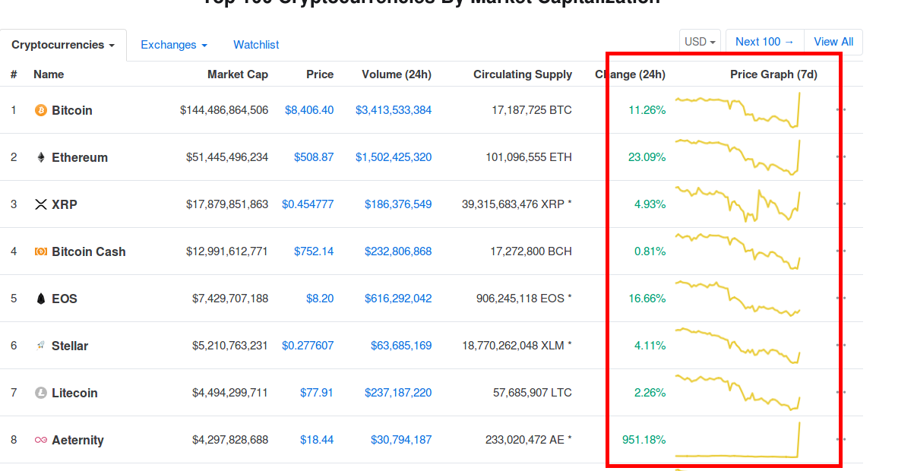Click the Aeternity infinity logo icon
This screenshot has width=914, height=471.
click(41, 440)
